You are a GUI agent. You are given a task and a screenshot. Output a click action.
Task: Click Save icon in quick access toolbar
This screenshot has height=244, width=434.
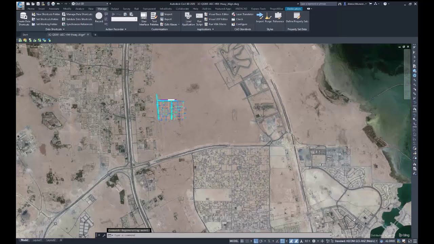(38, 4)
